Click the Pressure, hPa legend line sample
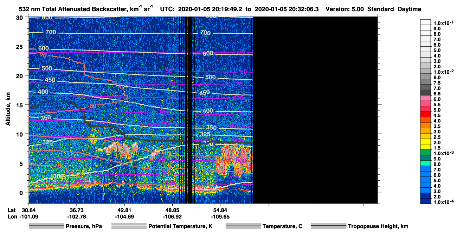Screen dimensions: 457x234 pos(47,226)
